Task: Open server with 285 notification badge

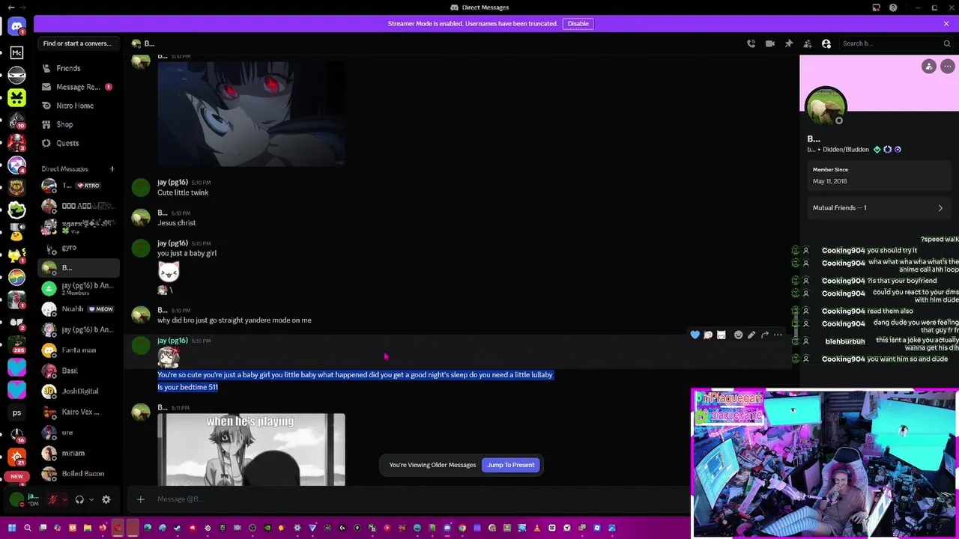Action: point(16,344)
